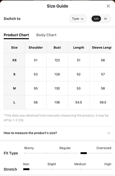Click the Oversized label on Fit Type
The image size is (115, 176).
(104, 148)
